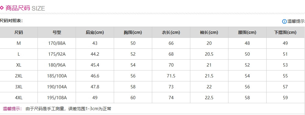Select the 号型 column header

pos(57,32)
